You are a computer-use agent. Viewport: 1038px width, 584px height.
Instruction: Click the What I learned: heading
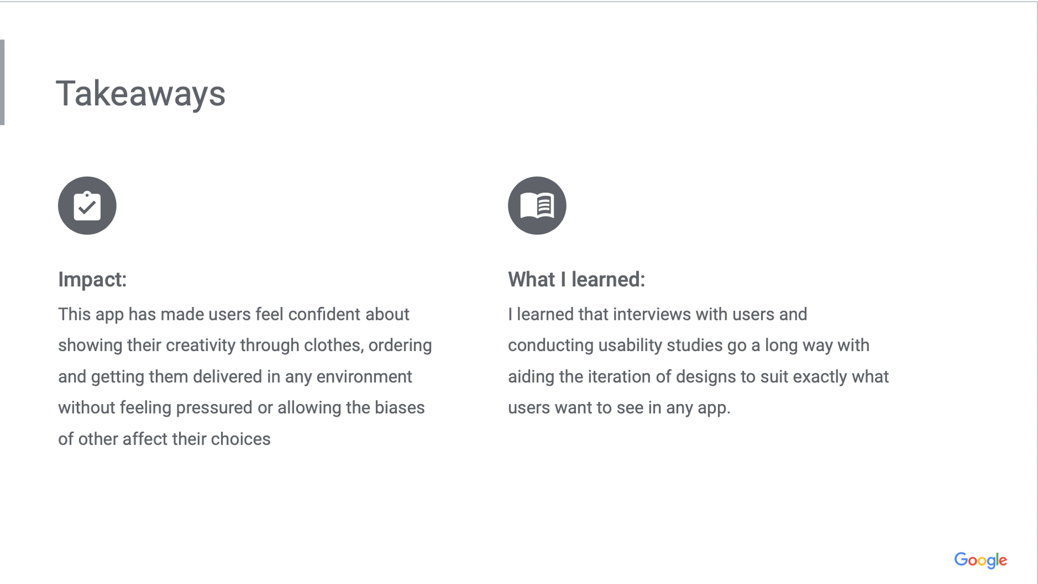pos(576,279)
